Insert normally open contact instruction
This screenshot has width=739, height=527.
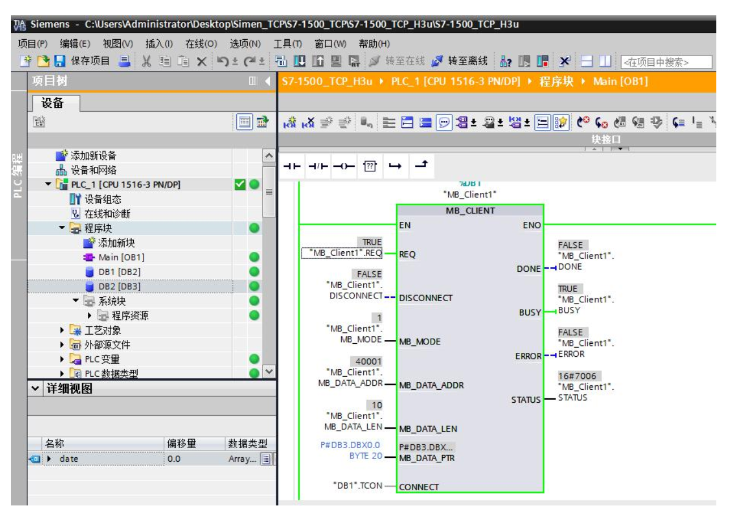tap(292, 166)
